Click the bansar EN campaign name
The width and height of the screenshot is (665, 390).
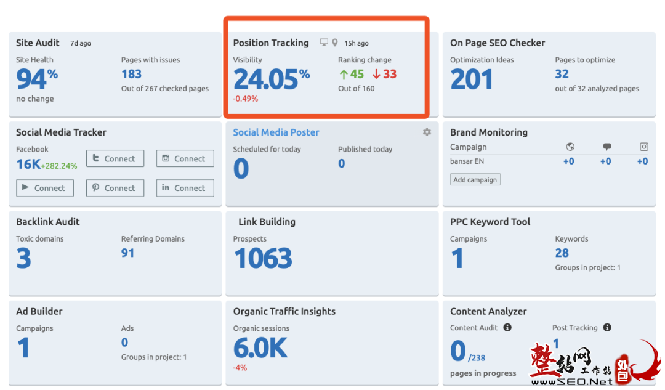(x=467, y=161)
